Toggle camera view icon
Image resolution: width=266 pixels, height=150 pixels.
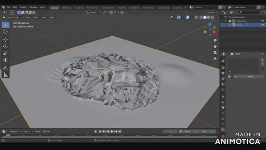215,52
